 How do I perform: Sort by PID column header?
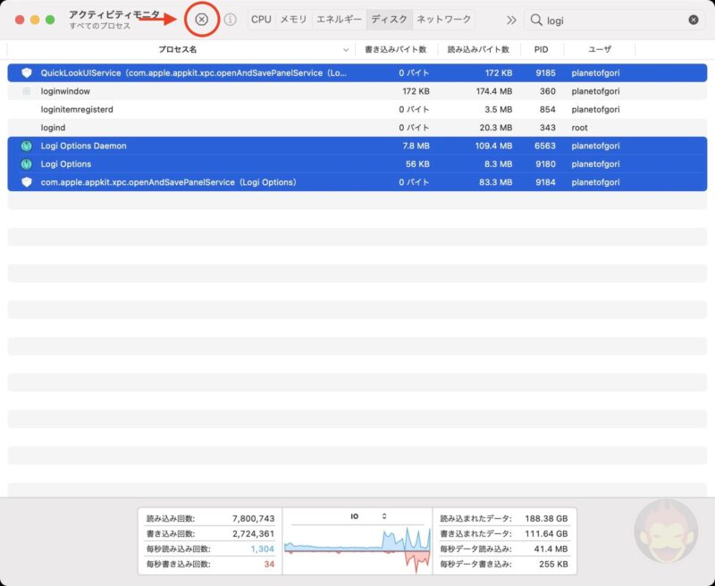[541, 50]
